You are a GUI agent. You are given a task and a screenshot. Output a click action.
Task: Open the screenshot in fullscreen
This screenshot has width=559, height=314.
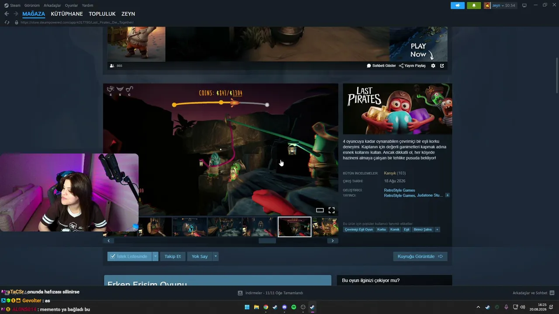click(x=331, y=210)
